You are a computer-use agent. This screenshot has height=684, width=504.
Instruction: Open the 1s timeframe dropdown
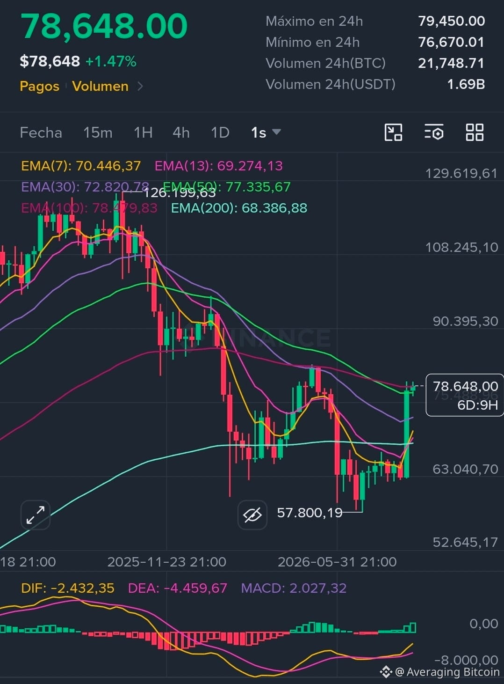[x=266, y=132]
